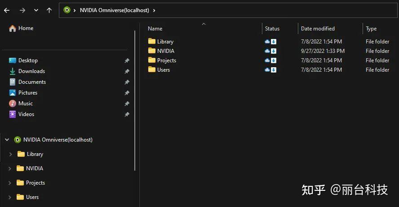Unpin Pictures from quick access

[127, 93]
